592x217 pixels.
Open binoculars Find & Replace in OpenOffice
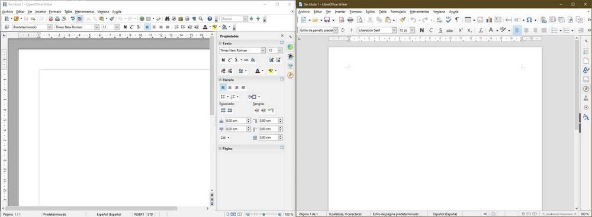click(x=167, y=18)
